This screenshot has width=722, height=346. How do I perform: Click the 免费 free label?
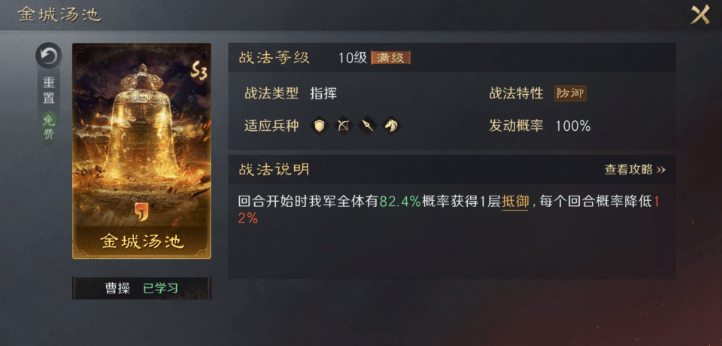tap(49, 128)
